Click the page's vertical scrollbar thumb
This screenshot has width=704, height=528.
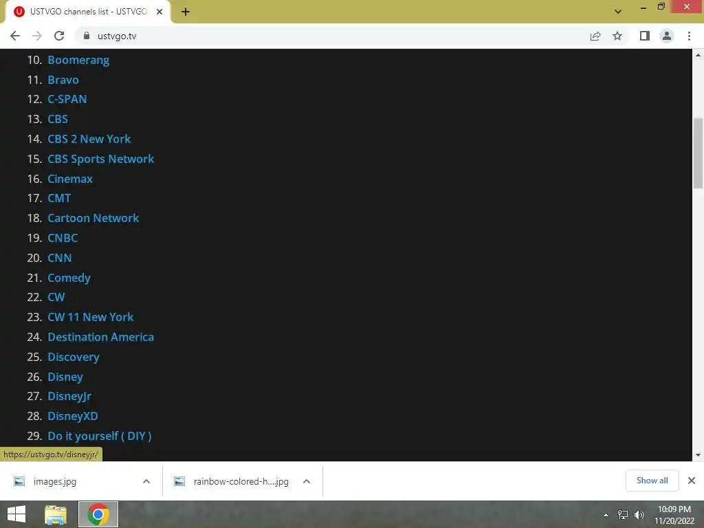[698, 153]
